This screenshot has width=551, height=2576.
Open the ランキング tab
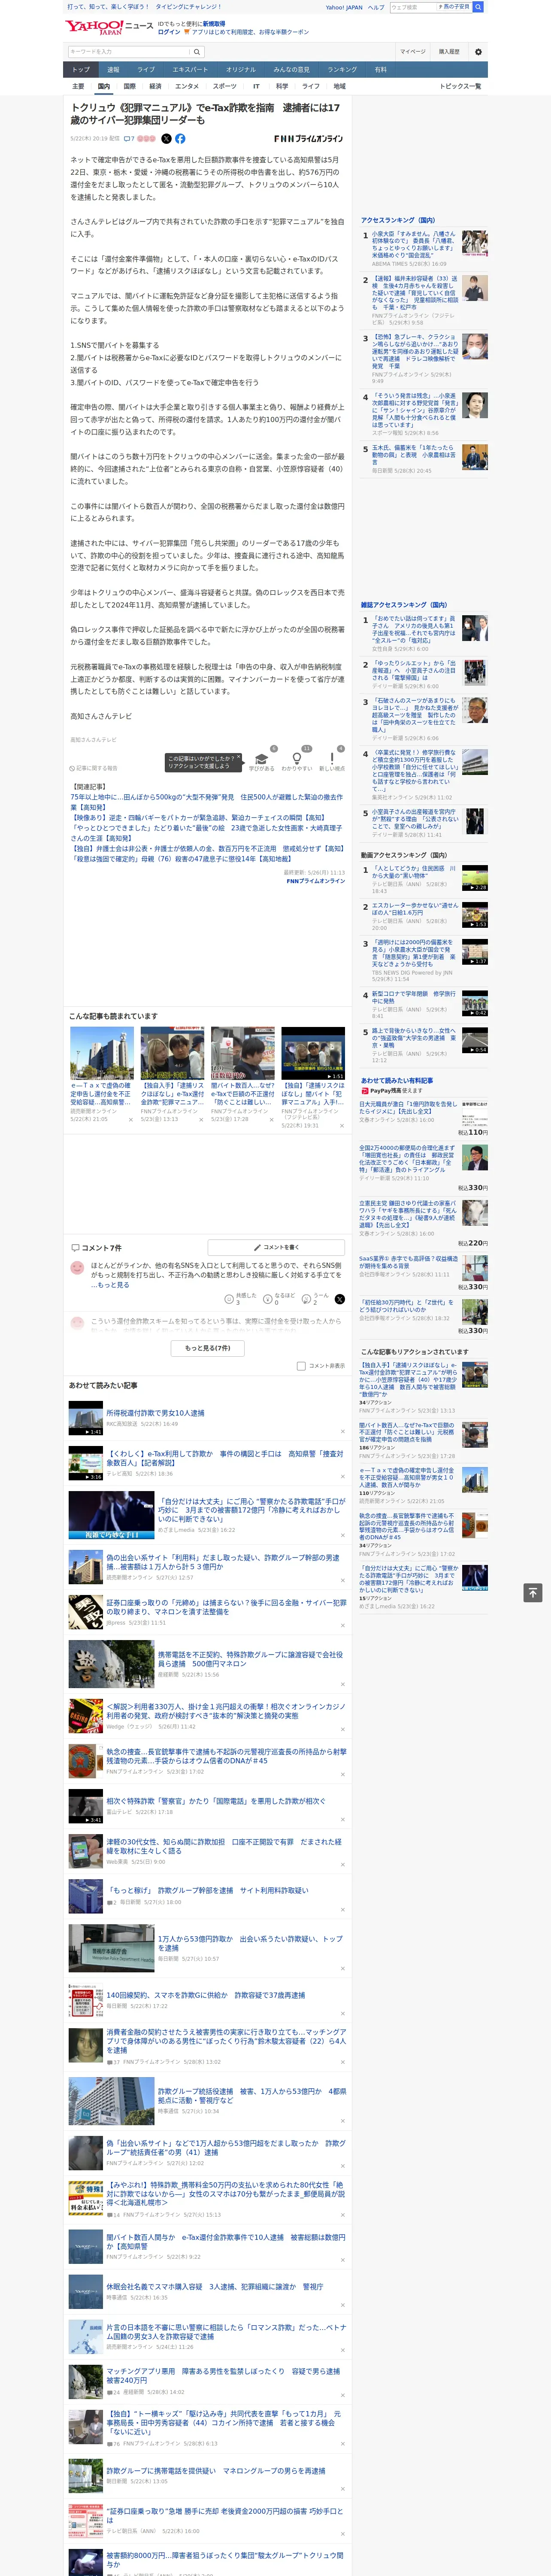(x=342, y=70)
